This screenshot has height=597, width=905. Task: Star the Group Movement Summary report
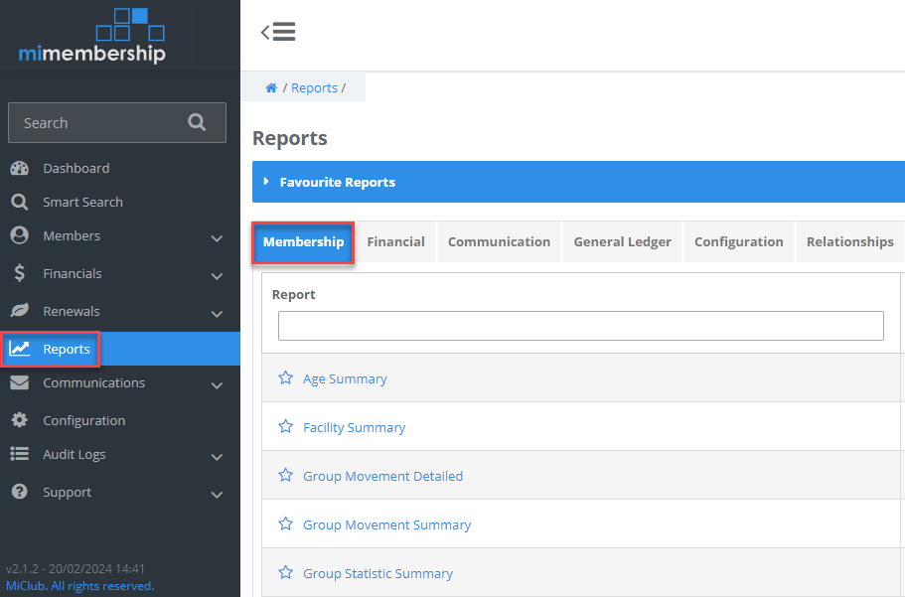(x=286, y=523)
